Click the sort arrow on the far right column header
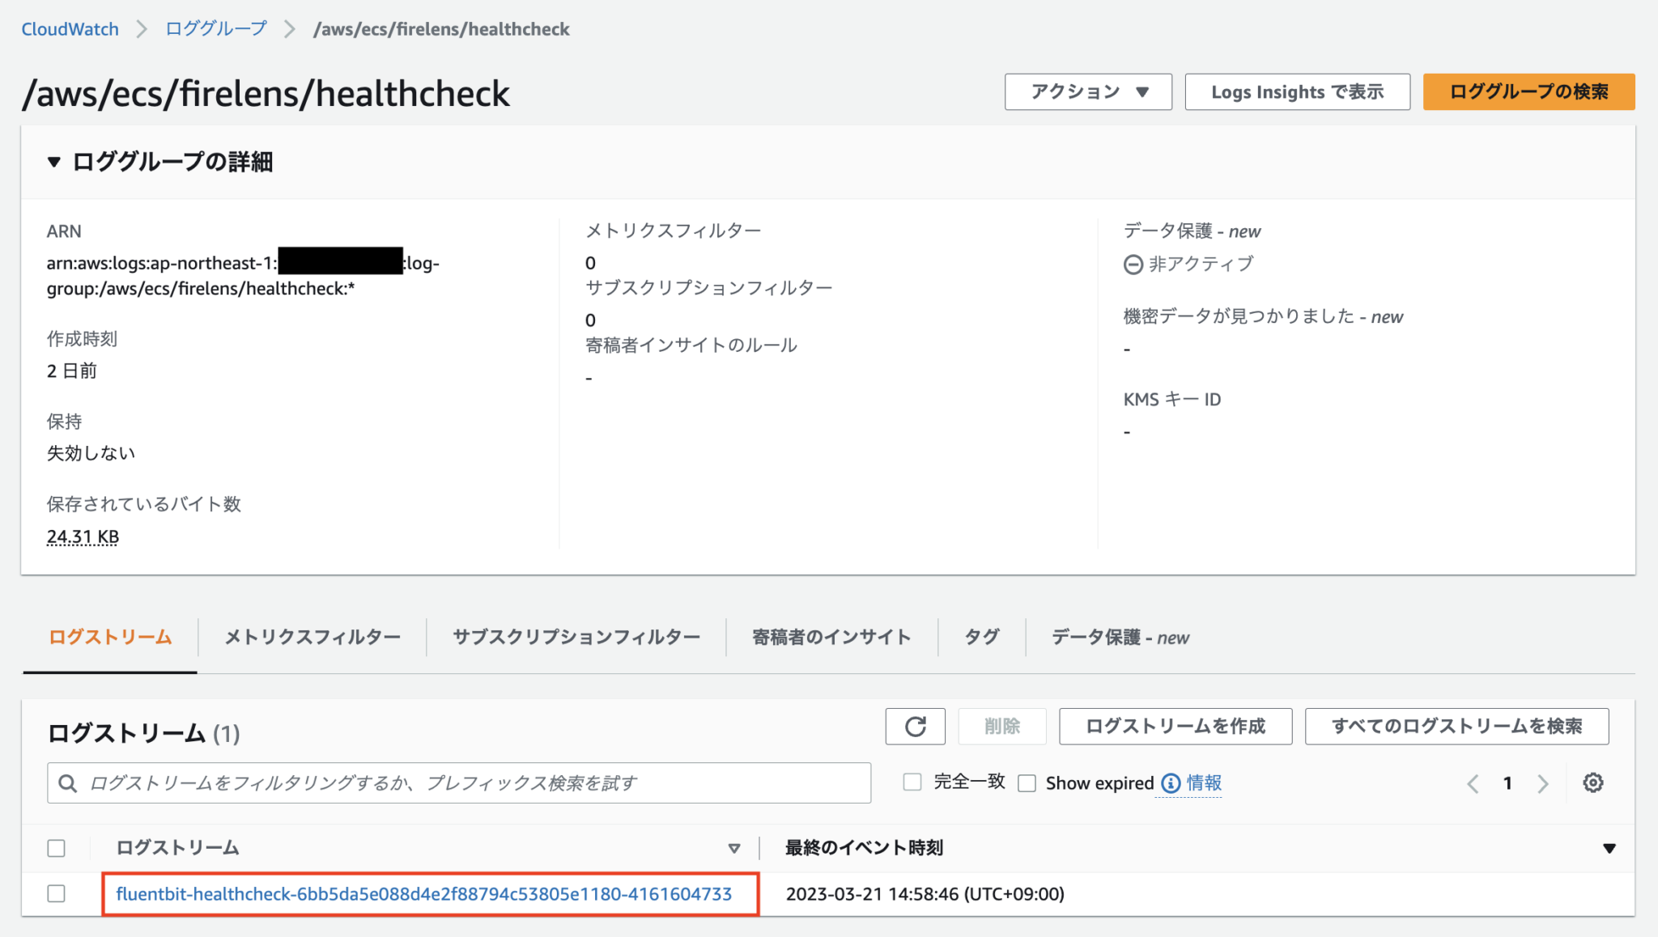Screen dimensions: 1658x937 pos(1608,848)
